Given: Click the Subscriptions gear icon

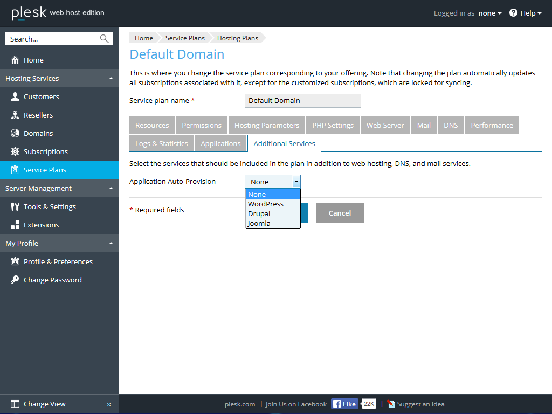Looking at the screenshot, I should [x=15, y=151].
